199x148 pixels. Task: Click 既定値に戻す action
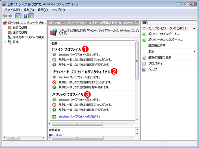click(157, 45)
